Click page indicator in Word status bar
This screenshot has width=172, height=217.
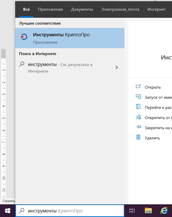pos(9,201)
